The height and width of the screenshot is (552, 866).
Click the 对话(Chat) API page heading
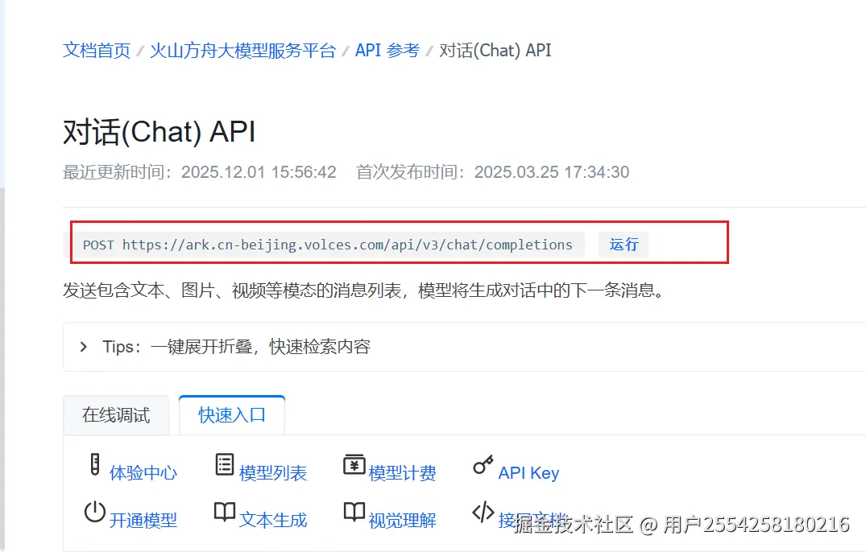(159, 132)
